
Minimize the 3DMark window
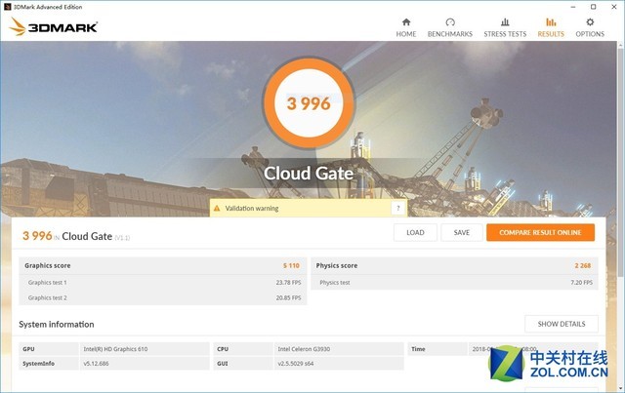(573, 7)
